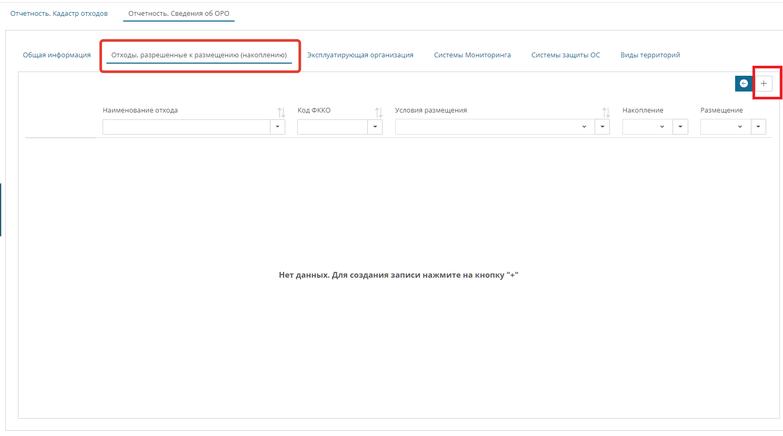Click the blue back arrow icon

click(x=744, y=83)
